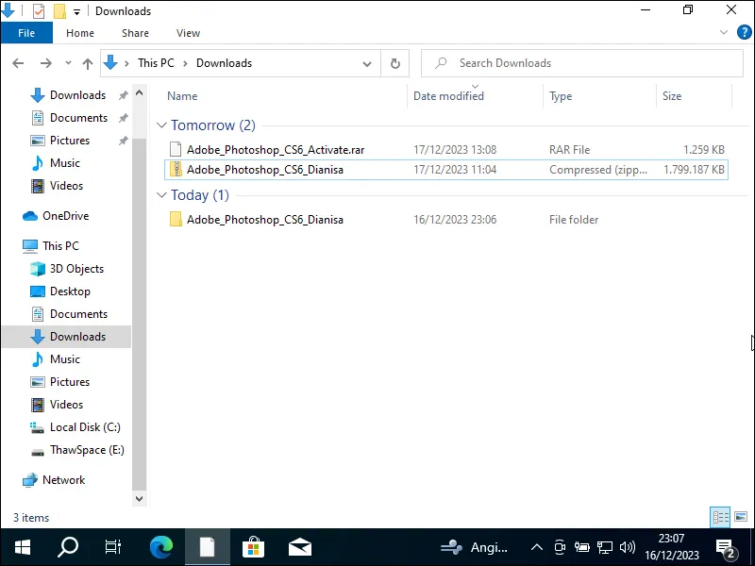Expand address bar history dropdown
The width and height of the screenshot is (755, 566).
367,63
